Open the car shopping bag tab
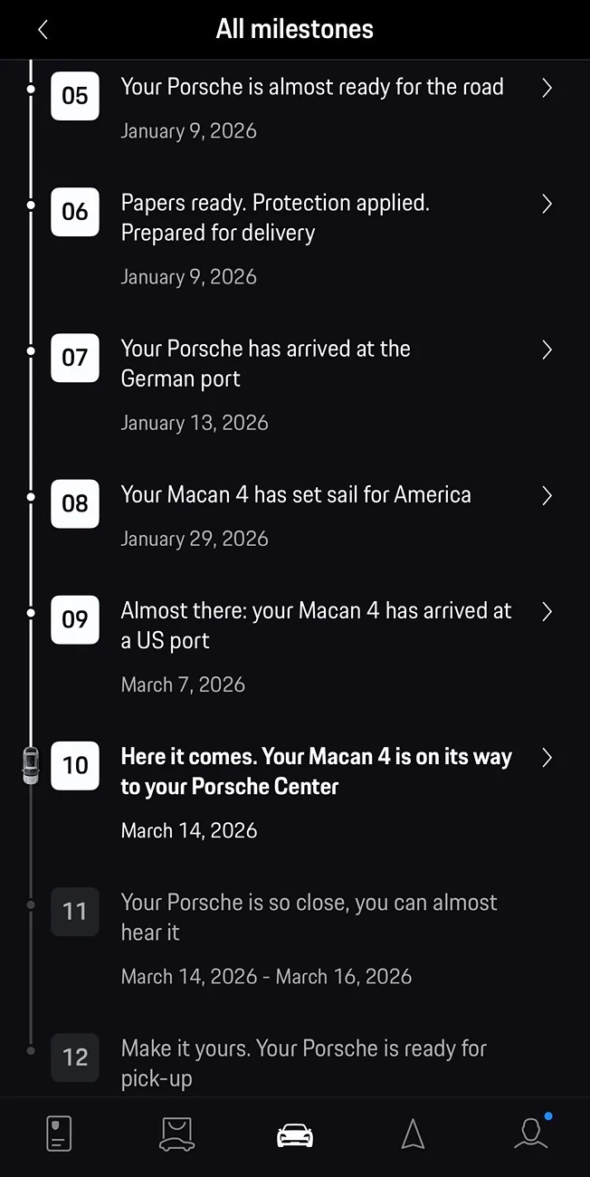The width and height of the screenshot is (590, 1177). coord(176,1134)
